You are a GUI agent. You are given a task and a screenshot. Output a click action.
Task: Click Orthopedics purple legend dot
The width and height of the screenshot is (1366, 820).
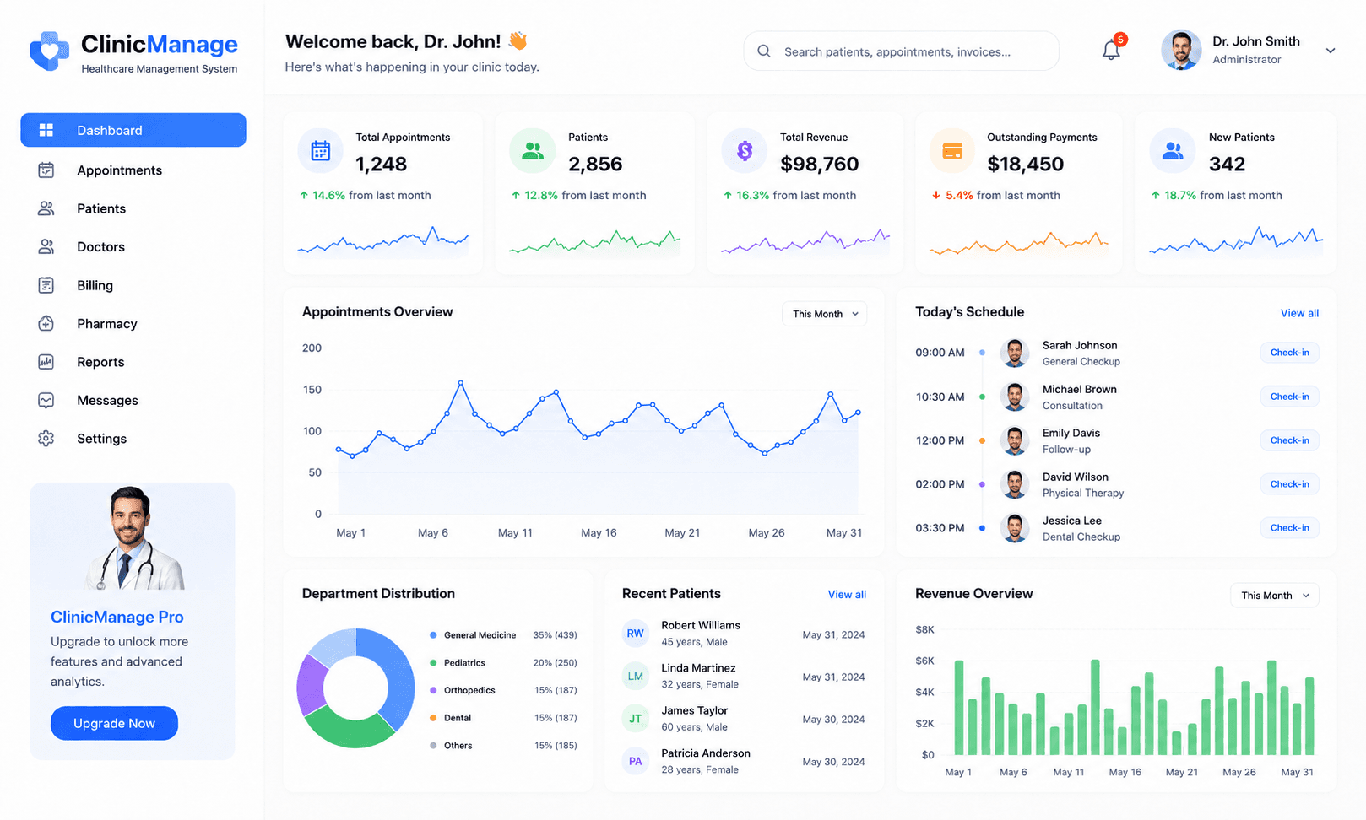433,690
